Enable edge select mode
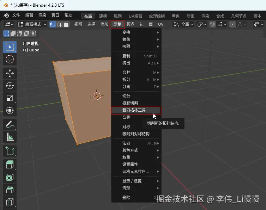The width and height of the screenshot is (266, 210). click(x=60, y=24)
